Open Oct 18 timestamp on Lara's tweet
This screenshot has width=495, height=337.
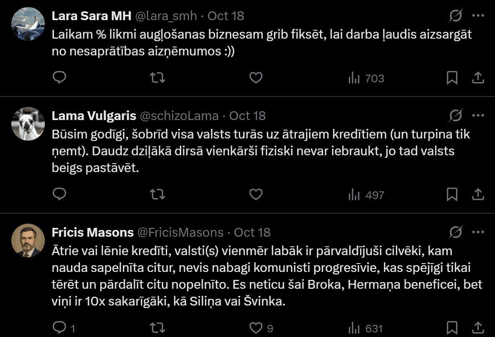point(226,16)
